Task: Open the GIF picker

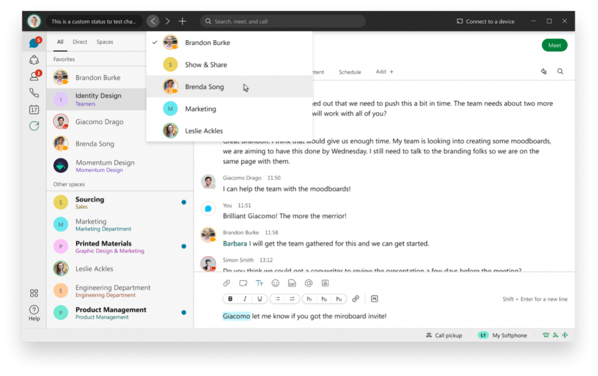Action: 291,283
